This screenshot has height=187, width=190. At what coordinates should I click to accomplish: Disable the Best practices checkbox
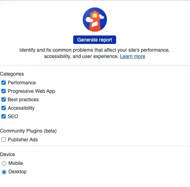4,99
